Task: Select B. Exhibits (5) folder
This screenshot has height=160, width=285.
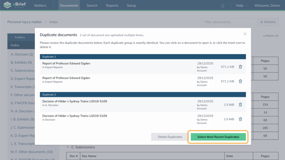Action: pos(21,62)
